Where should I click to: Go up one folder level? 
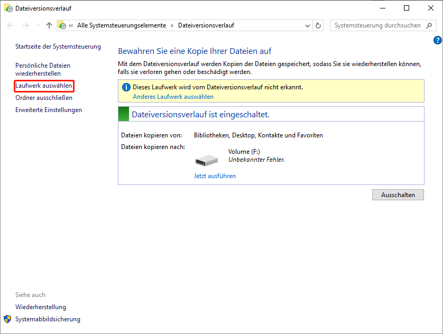click(x=49, y=25)
